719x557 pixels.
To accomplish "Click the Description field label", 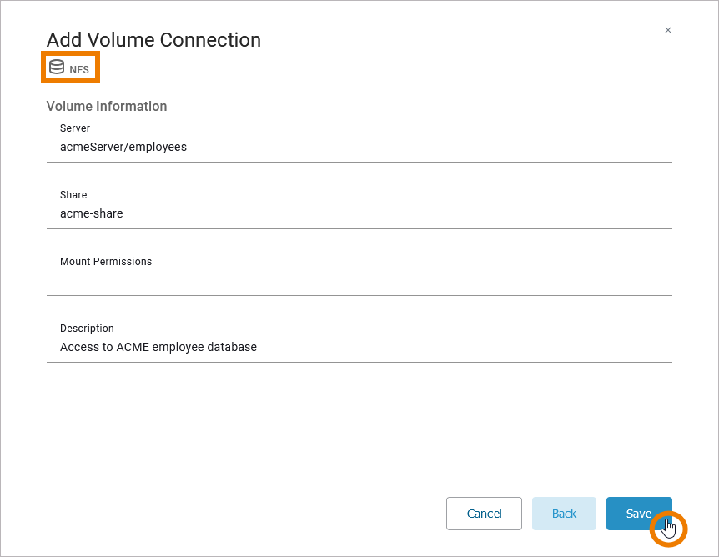I will (87, 329).
